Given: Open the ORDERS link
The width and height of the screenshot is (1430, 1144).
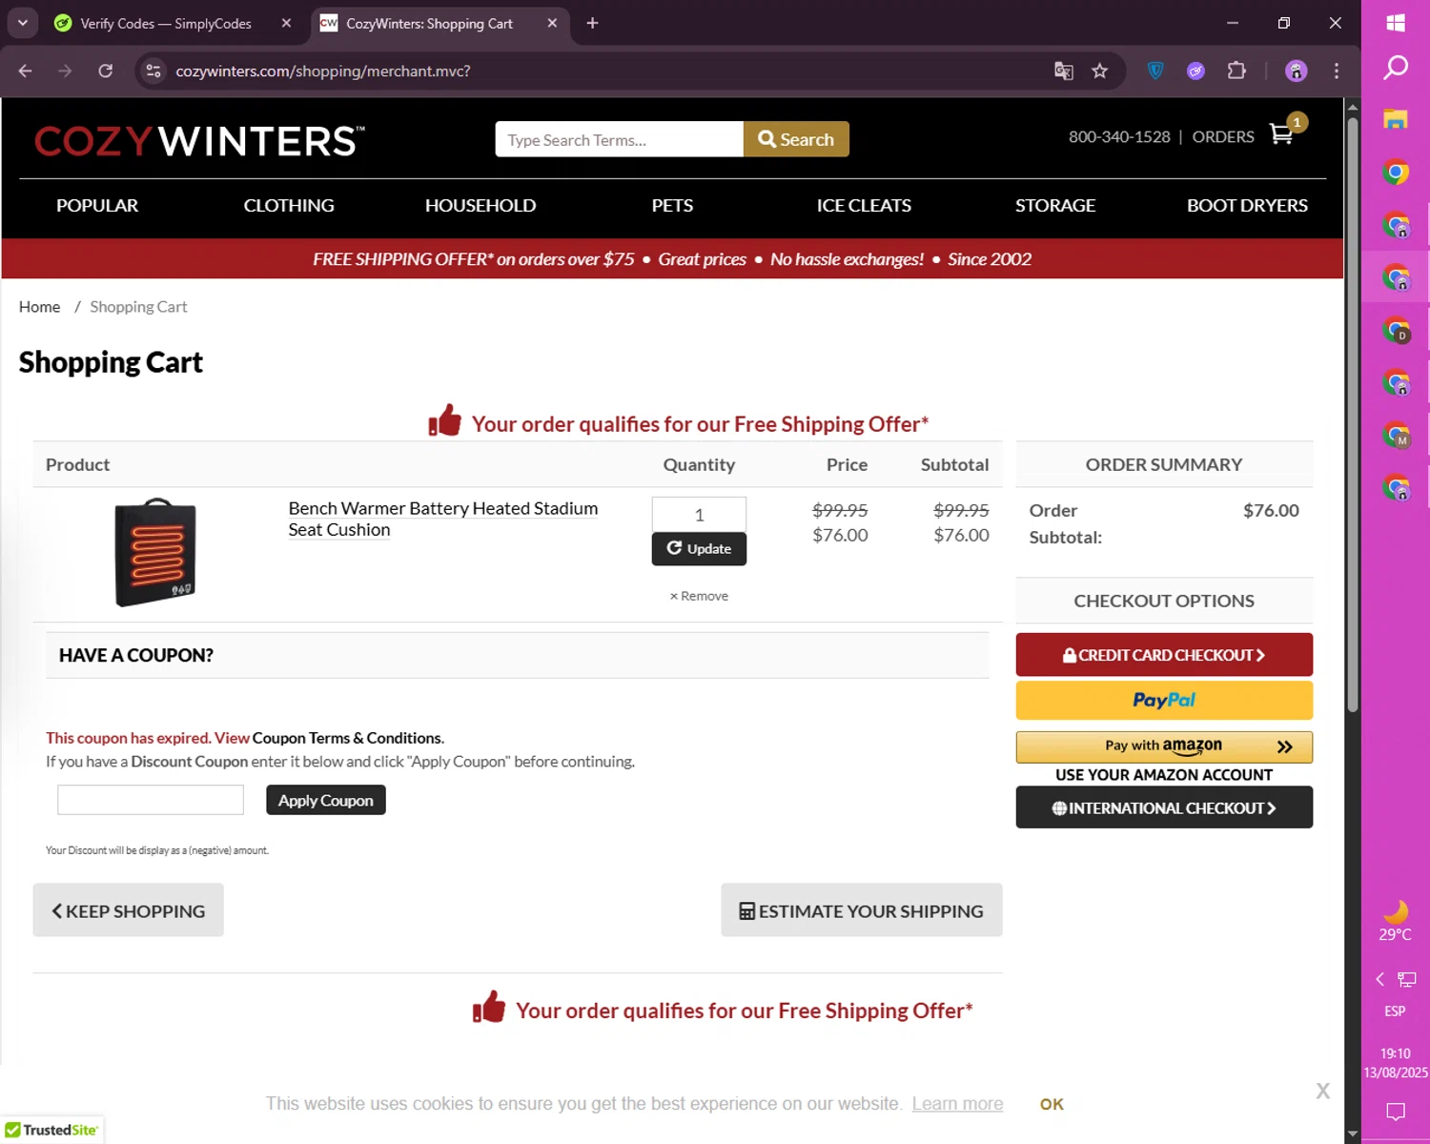Looking at the screenshot, I should tap(1223, 137).
